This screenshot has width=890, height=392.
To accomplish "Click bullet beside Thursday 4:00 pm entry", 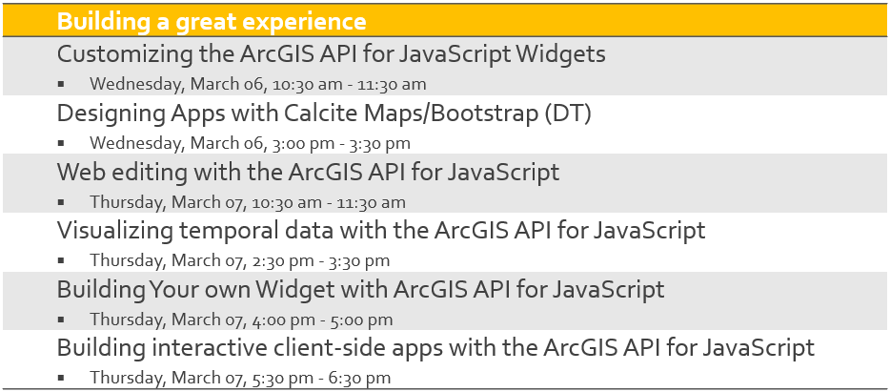I will pos(61,320).
